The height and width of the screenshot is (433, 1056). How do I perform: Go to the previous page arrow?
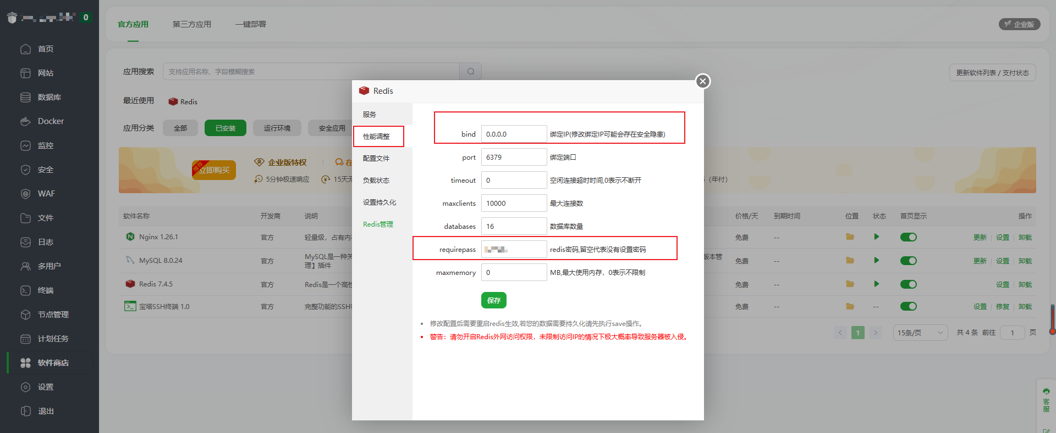pyautogui.click(x=840, y=333)
